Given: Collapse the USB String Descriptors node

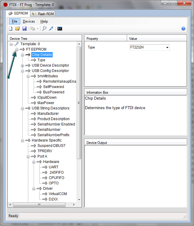Looking at the screenshot, I should click(22, 109).
